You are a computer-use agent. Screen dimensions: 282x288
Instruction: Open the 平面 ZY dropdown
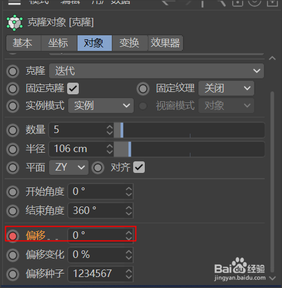(69, 167)
